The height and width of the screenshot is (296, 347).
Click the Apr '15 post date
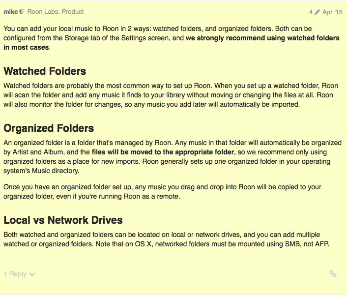[x=332, y=12]
